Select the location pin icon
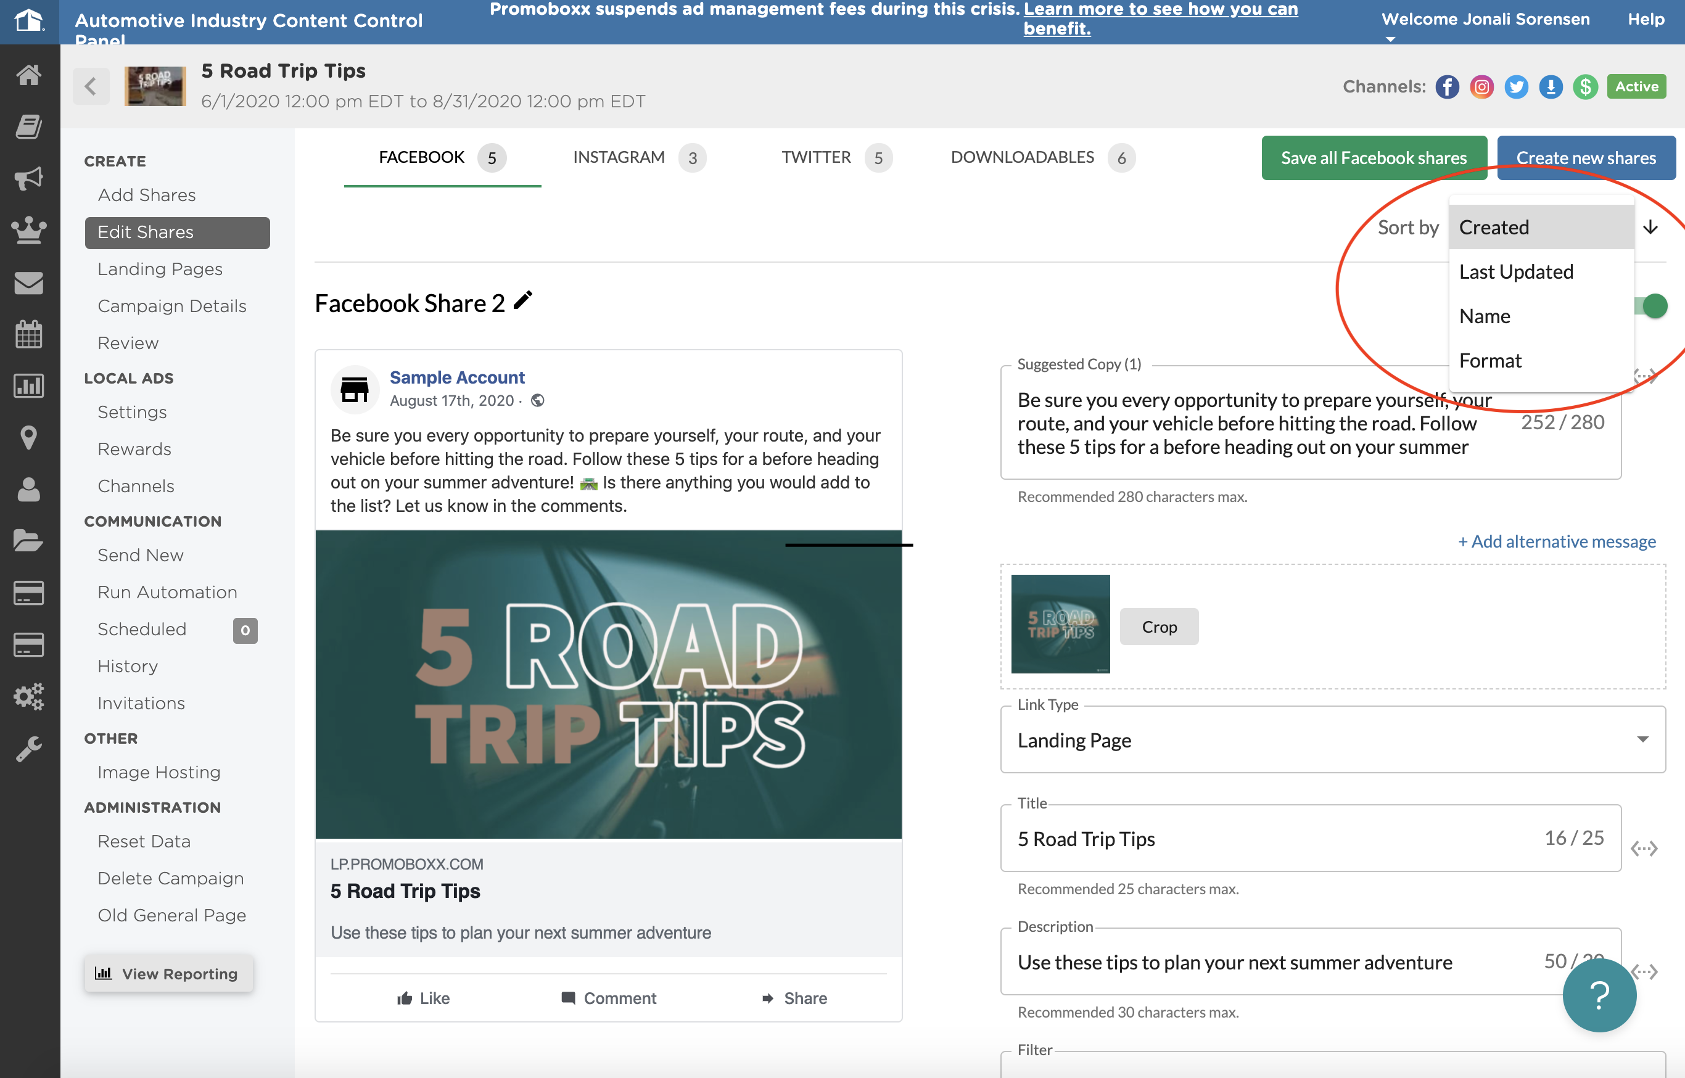Screen dimensions: 1685x1078 [x=30, y=437]
